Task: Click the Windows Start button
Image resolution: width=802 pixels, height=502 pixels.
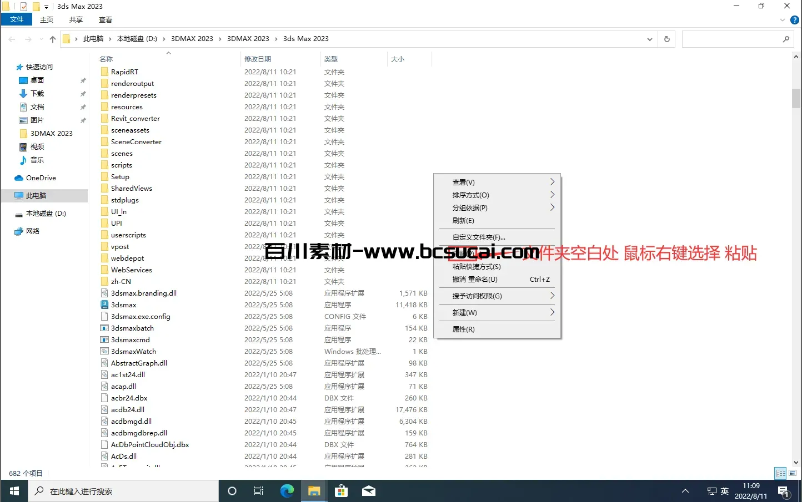Action: click(x=14, y=491)
